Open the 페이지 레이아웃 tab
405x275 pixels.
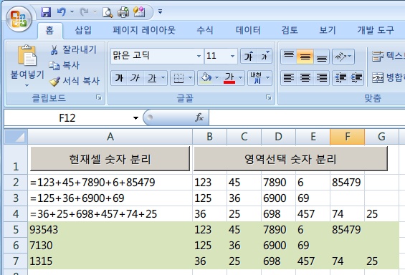144,31
